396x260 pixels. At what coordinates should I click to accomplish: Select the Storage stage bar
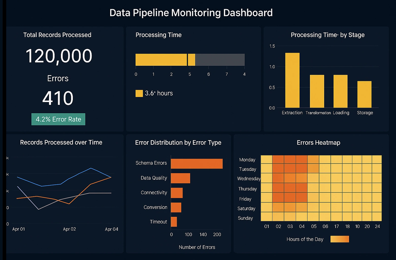(365, 94)
